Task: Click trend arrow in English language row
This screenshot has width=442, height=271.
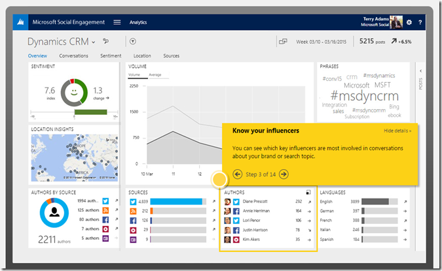Action: (405, 202)
